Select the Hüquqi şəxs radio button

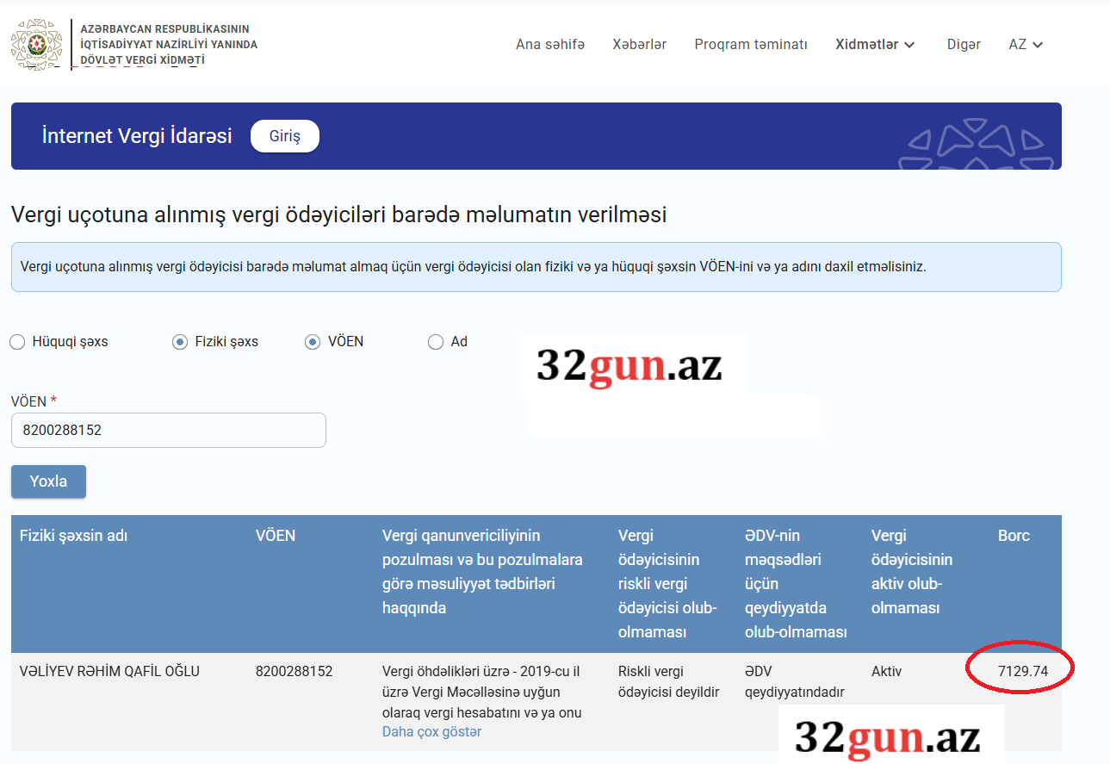[x=17, y=342]
